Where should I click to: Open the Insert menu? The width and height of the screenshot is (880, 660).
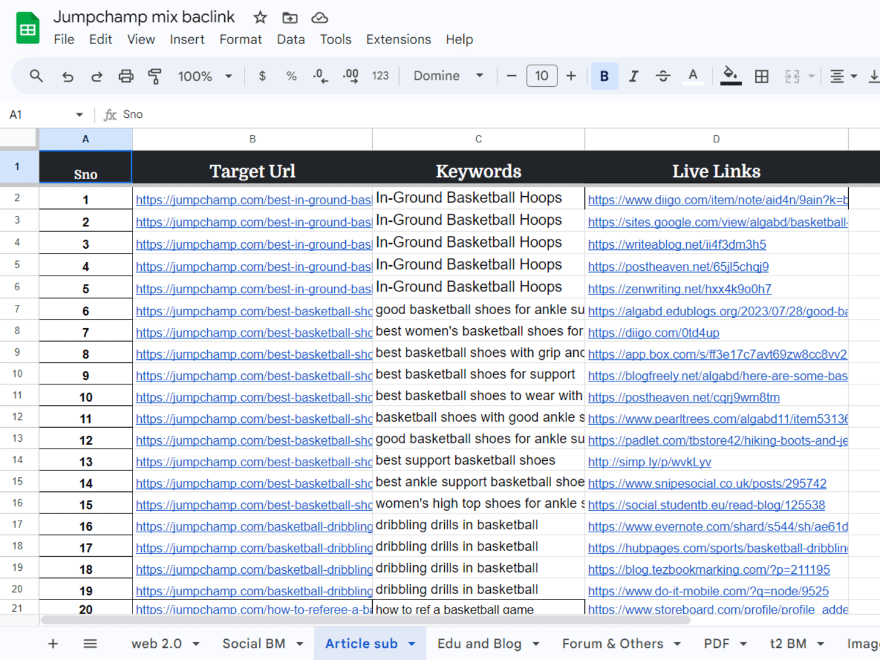[x=187, y=40]
